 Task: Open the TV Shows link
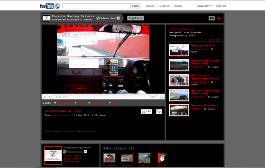click(164, 6)
